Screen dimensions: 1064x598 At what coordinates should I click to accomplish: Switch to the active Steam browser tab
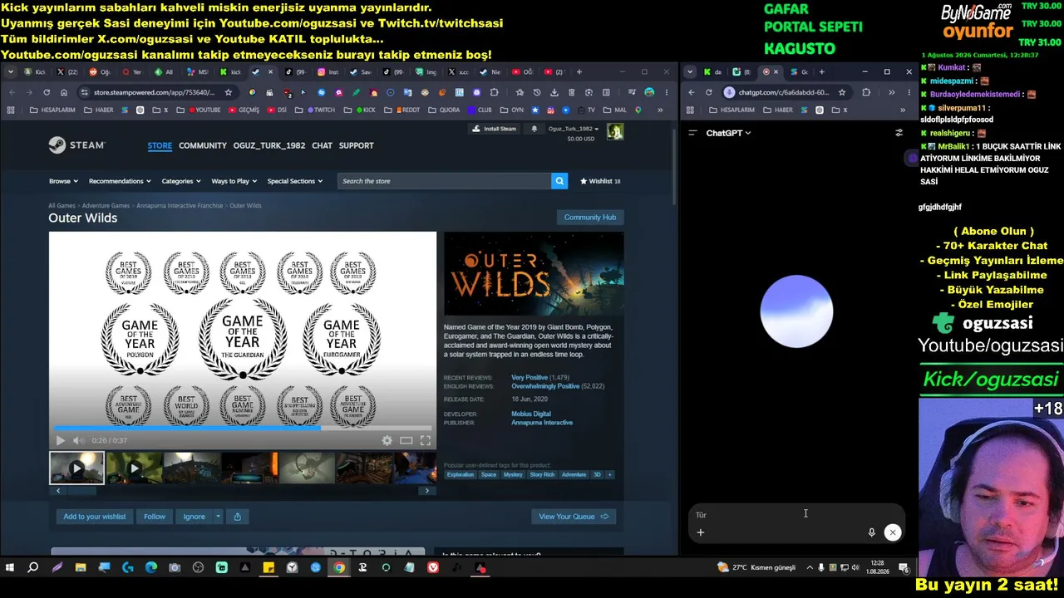(x=262, y=72)
